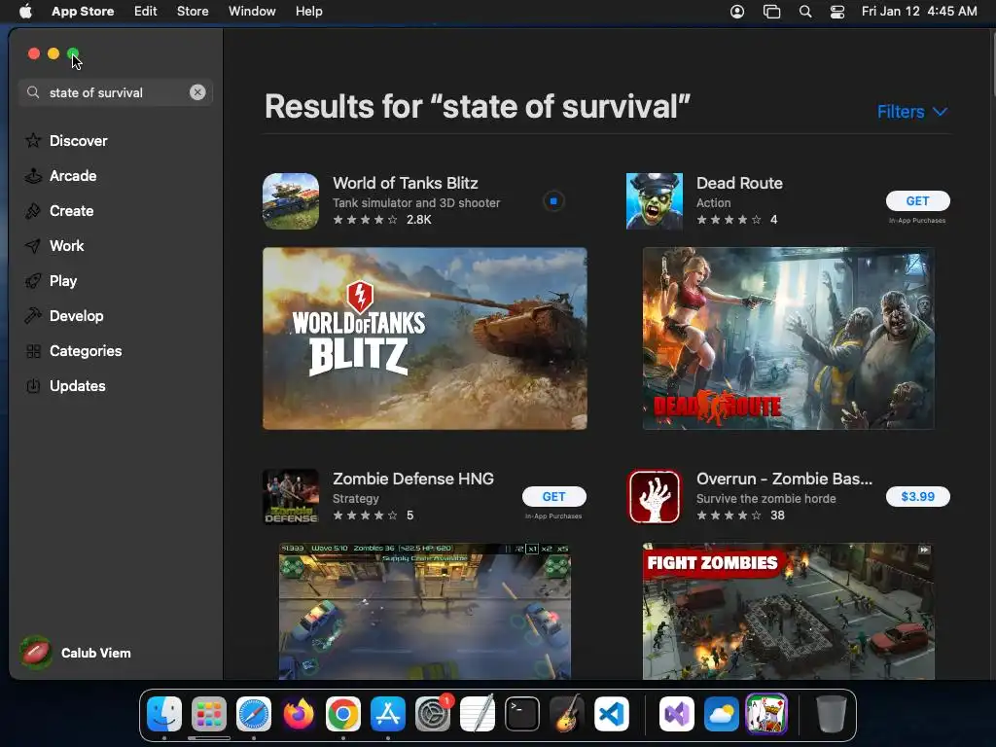This screenshot has width=996, height=747.
Task: Open World of Tanks Blitz title
Action: point(406,183)
